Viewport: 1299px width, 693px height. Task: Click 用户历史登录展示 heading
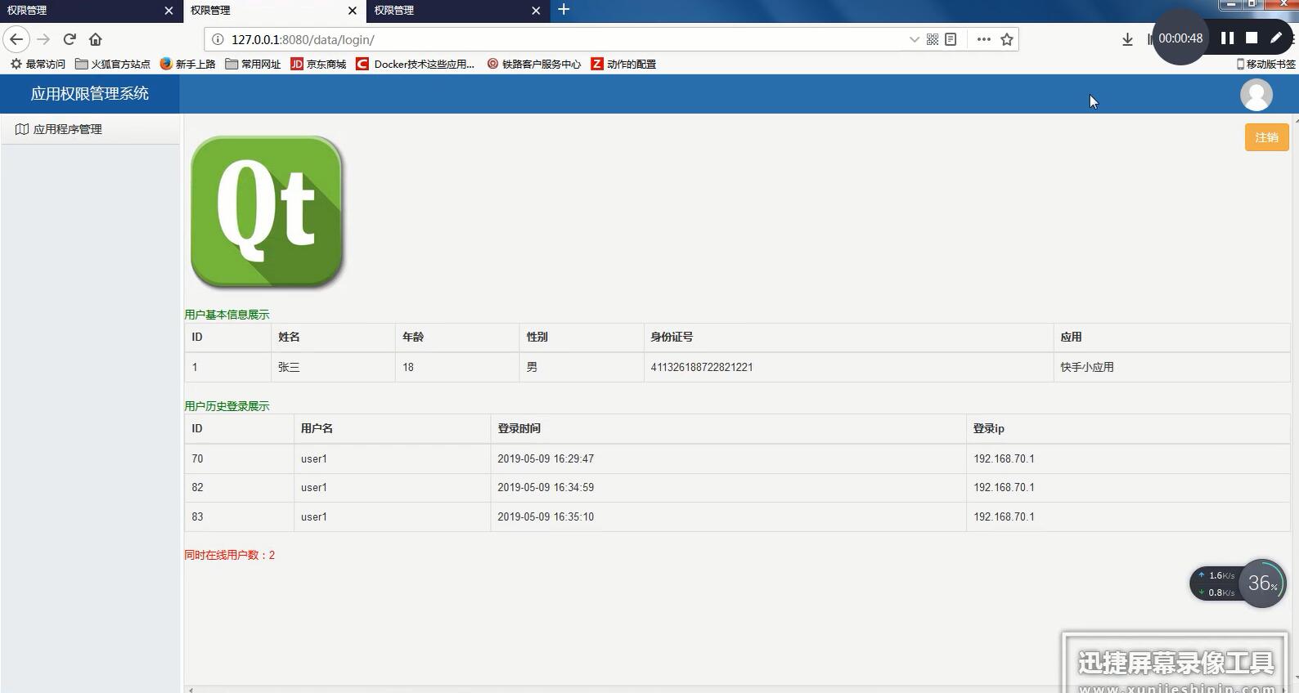pyautogui.click(x=227, y=406)
